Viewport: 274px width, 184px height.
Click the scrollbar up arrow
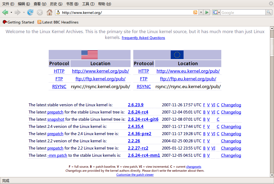click(272, 28)
